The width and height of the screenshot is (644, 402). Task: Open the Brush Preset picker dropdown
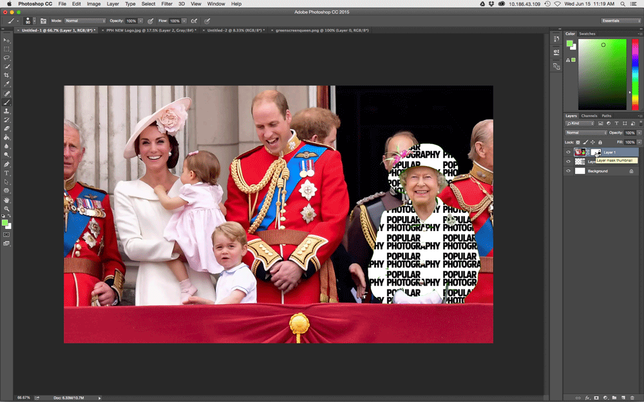pyautogui.click(x=35, y=21)
